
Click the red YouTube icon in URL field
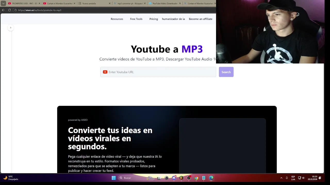(x=105, y=72)
